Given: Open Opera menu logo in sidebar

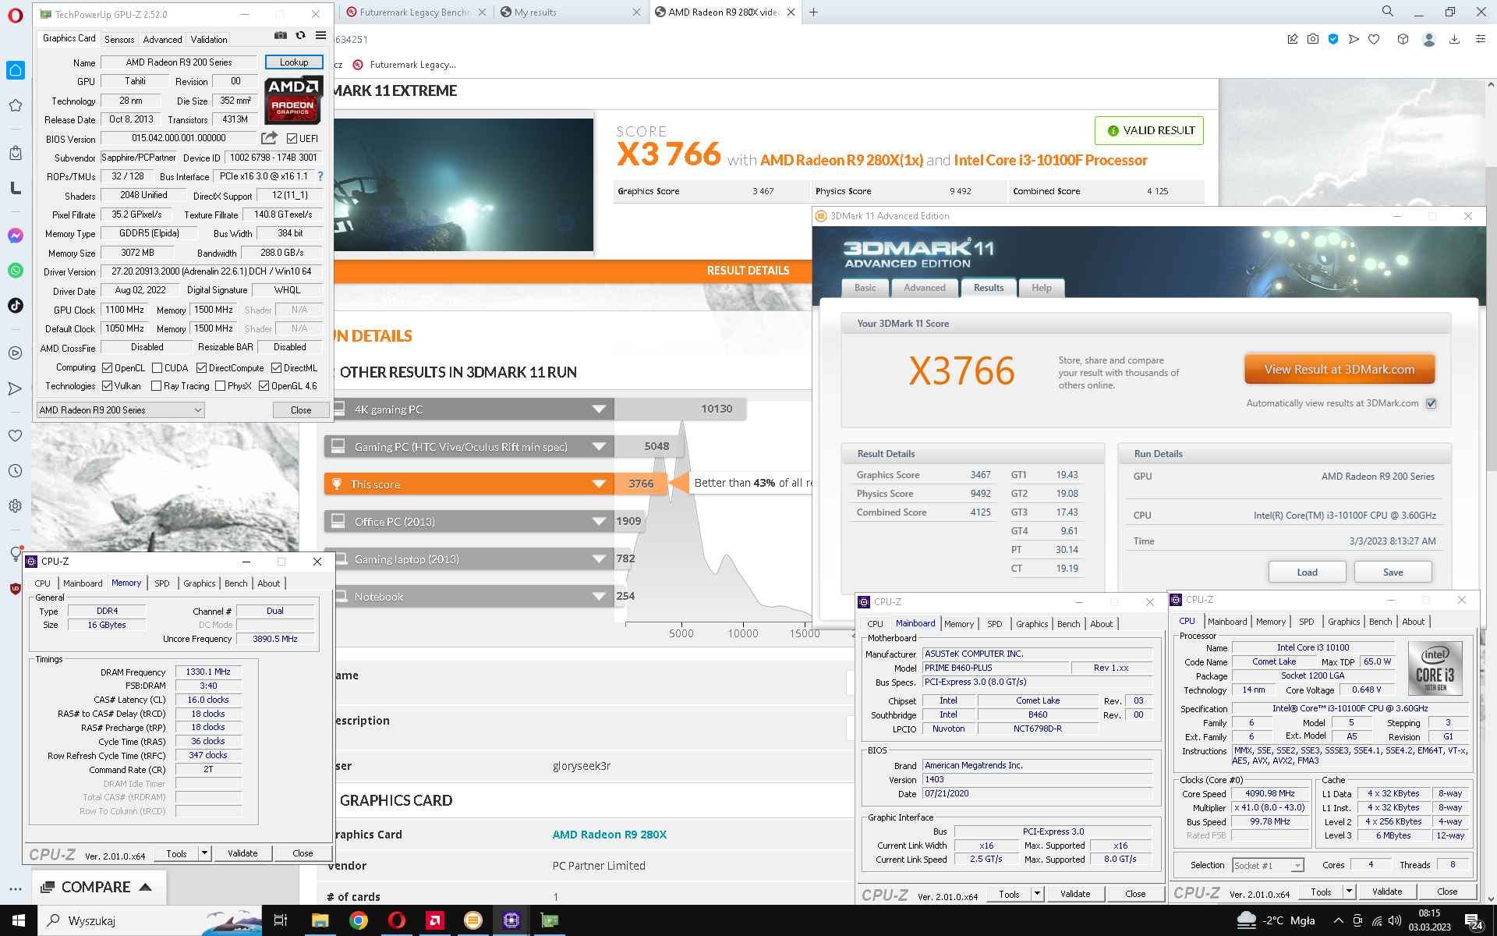Looking at the screenshot, I should point(16,16).
